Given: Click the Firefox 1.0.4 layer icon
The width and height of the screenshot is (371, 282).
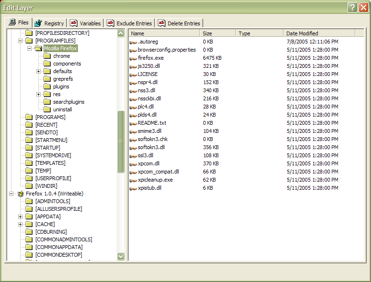Looking at the screenshot, I should (x=21, y=194).
